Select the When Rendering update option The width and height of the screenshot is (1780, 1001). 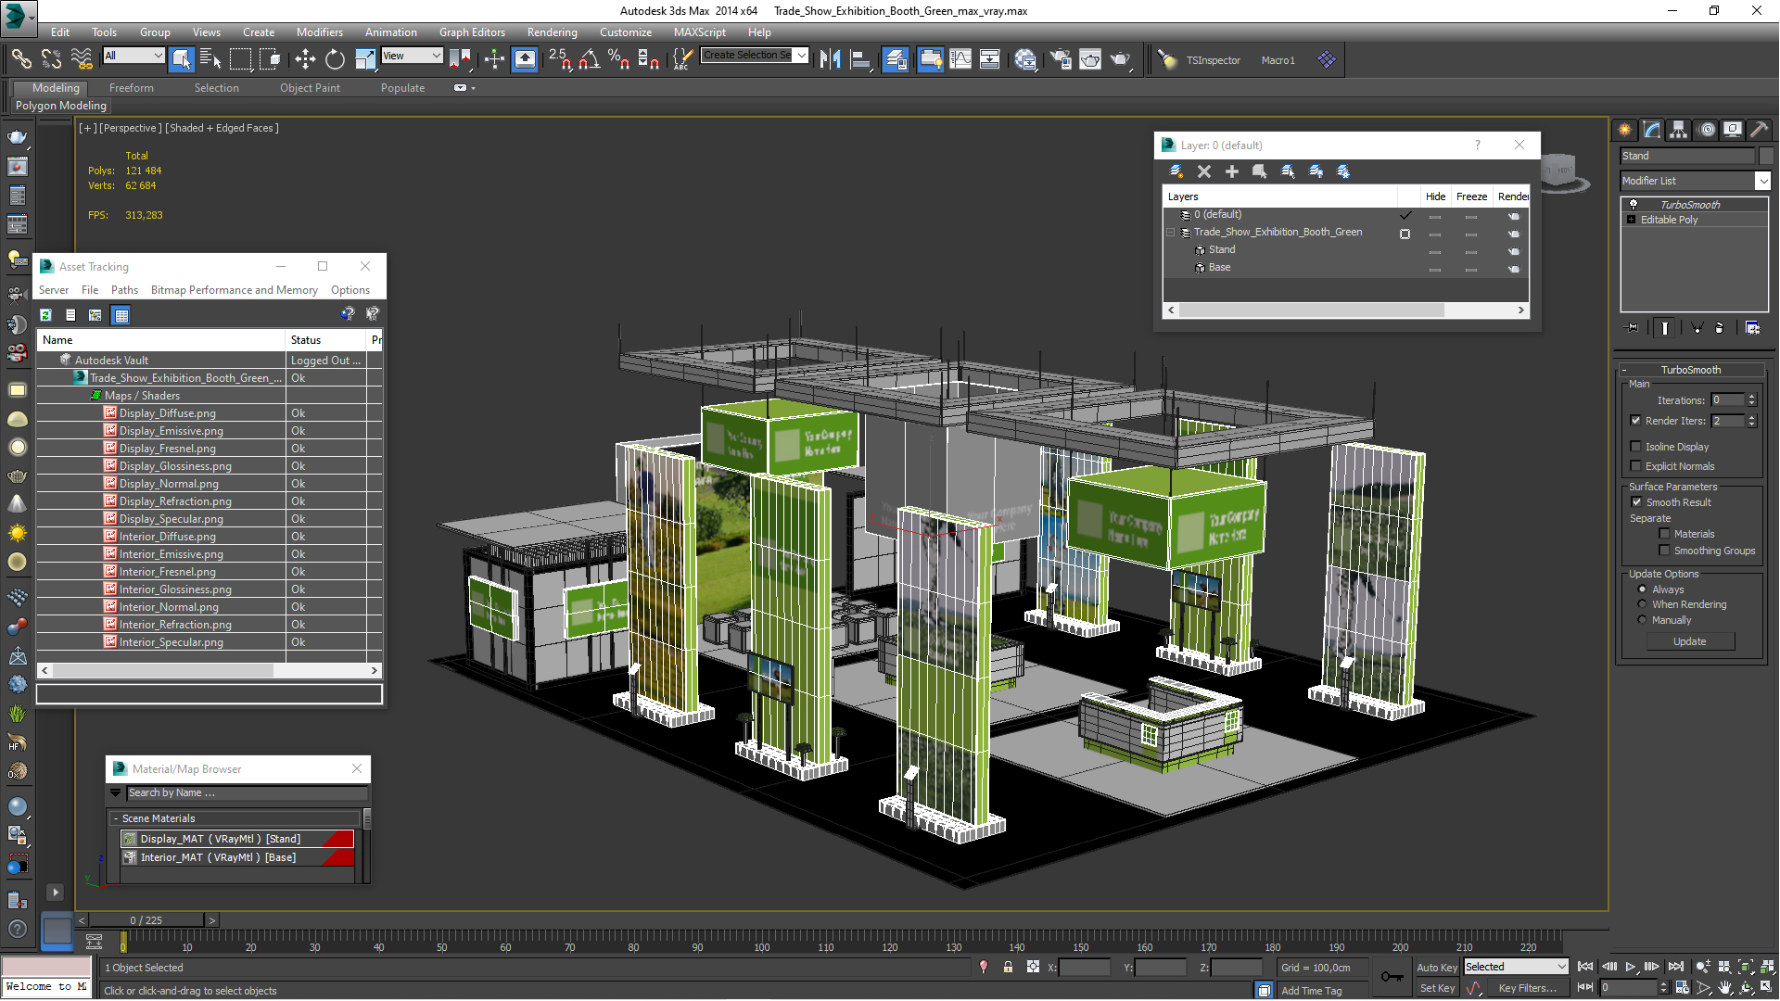pos(1643,604)
